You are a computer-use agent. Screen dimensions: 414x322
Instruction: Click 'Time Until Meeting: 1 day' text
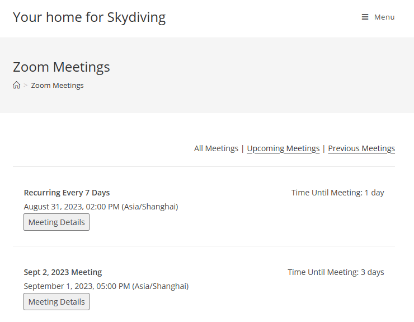(338, 193)
